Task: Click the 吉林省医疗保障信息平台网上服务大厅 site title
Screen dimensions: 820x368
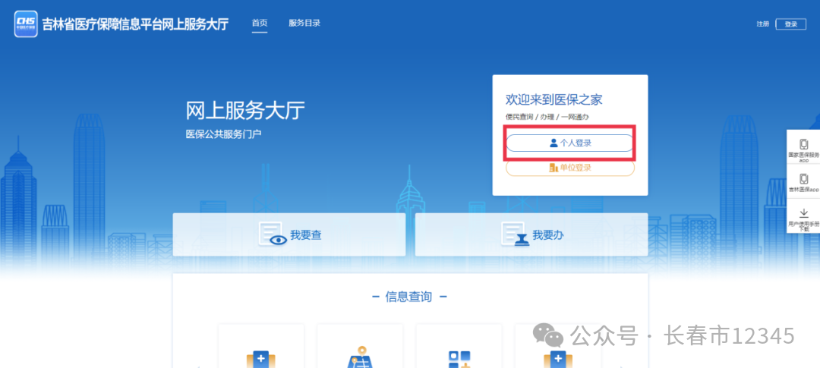Action: [x=135, y=24]
